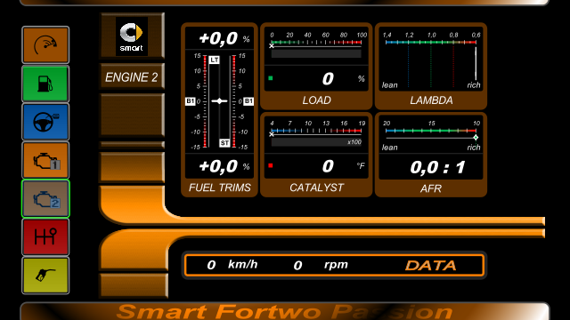Select the yellow fuel nozzle icon
This screenshot has height=320, width=570.
45,276
